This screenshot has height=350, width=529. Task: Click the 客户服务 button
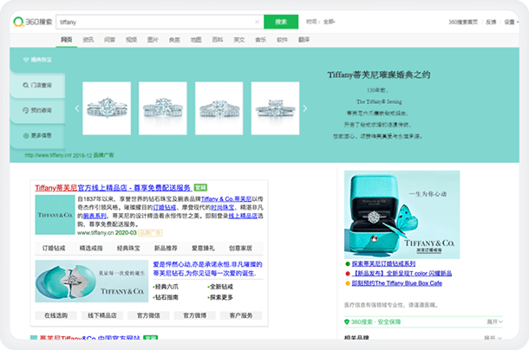coord(241,315)
